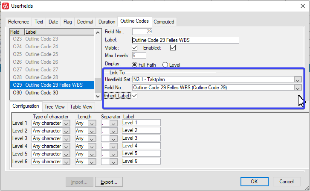Select Outline Code 30 in the list
Image resolution: width=310 pixels, height=191 pixels.
41,93
